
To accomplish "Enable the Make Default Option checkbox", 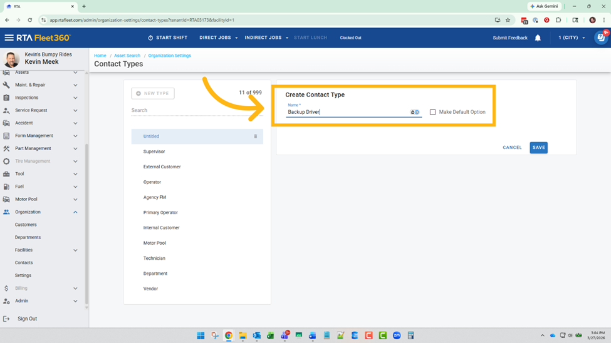I will (432, 112).
